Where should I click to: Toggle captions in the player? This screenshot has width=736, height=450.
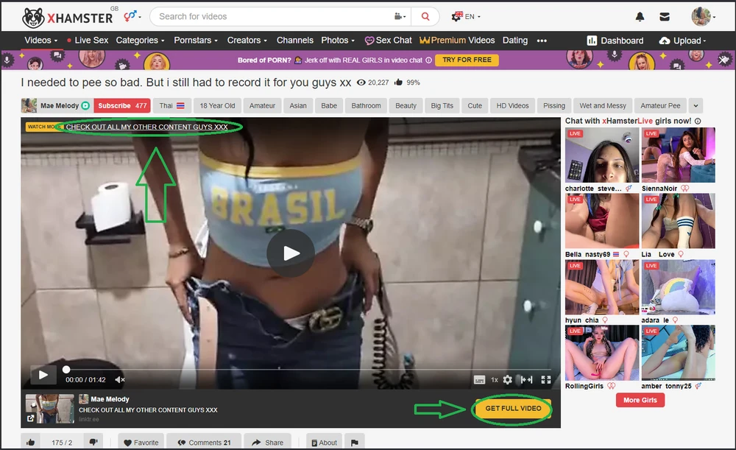479,380
